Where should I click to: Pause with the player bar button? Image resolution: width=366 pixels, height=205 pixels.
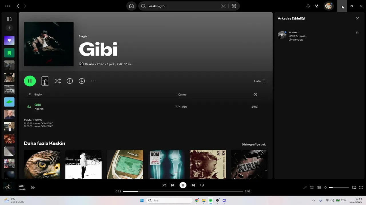pyautogui.click(x=183, y=185)
